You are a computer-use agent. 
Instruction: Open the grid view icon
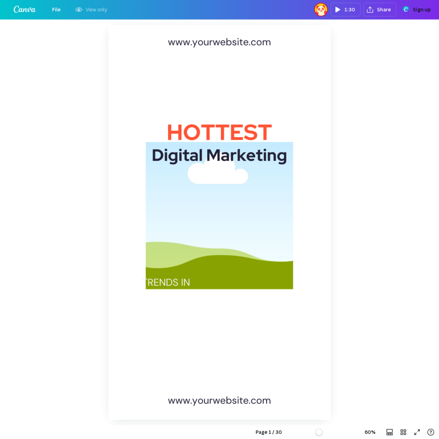[403, 432]
